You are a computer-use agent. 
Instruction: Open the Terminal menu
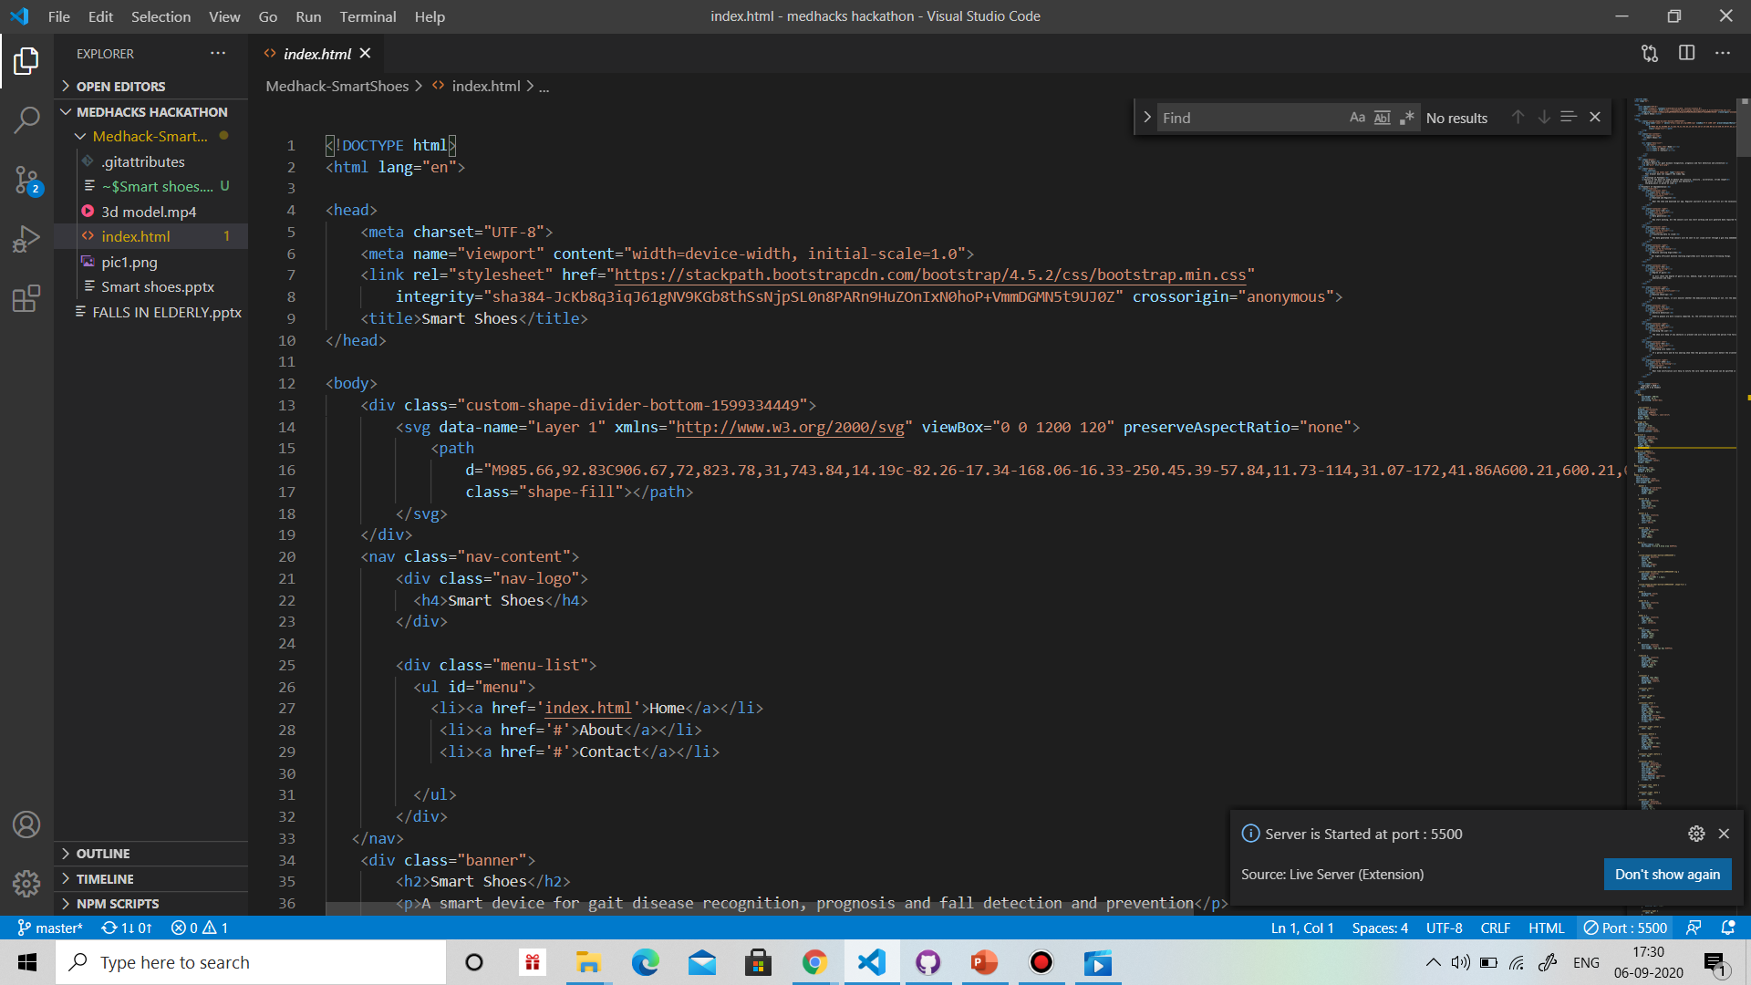pos(368,16)
